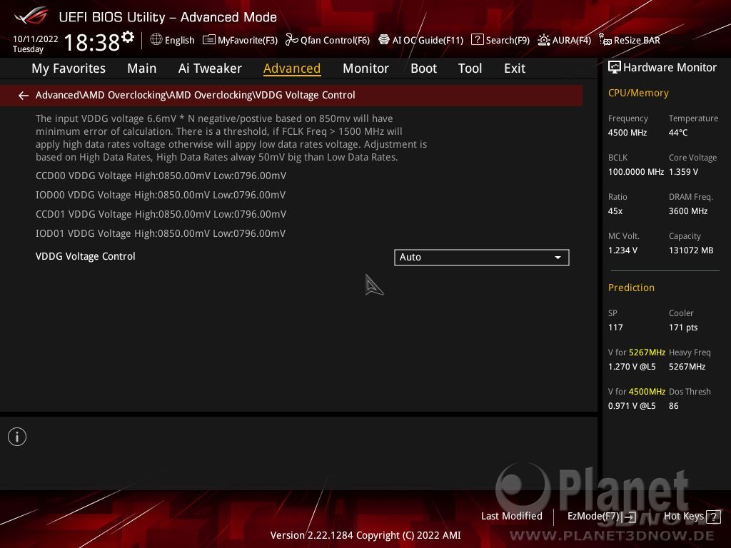Open the Ai Tweaker tab
The image size is (731, 548).
click(x=210, y=68)
